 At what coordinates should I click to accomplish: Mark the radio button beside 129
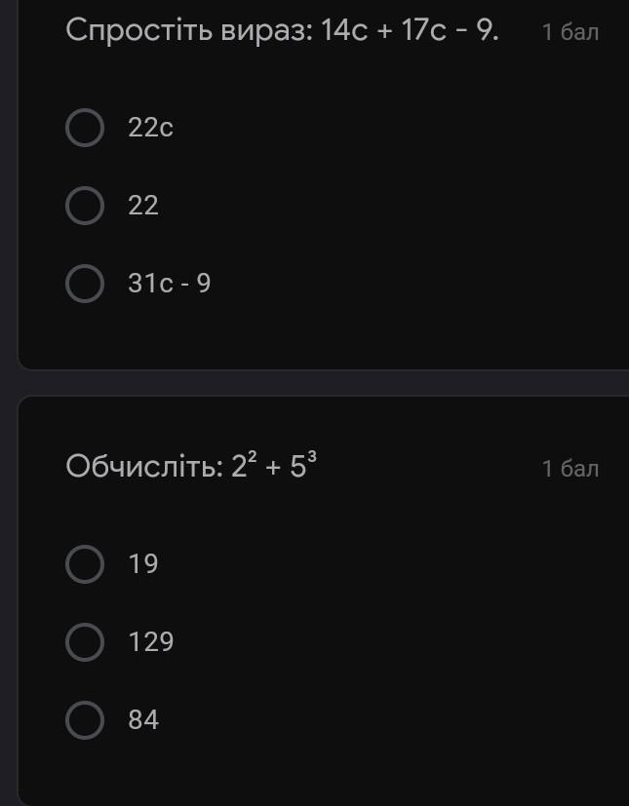(x=85, y=642)
